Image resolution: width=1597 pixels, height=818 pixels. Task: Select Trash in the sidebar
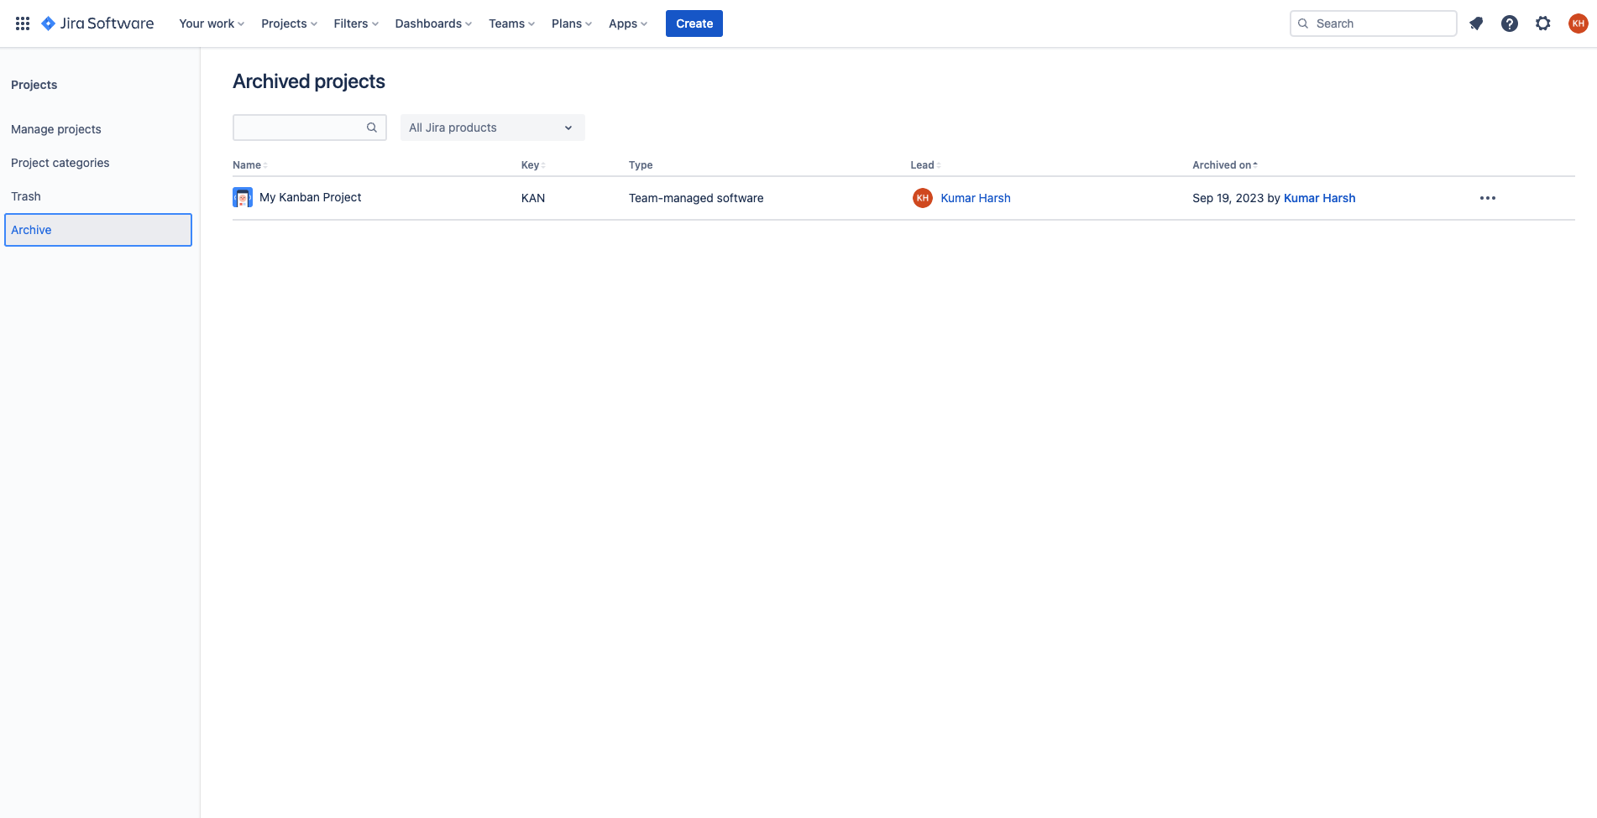[26, 195]
